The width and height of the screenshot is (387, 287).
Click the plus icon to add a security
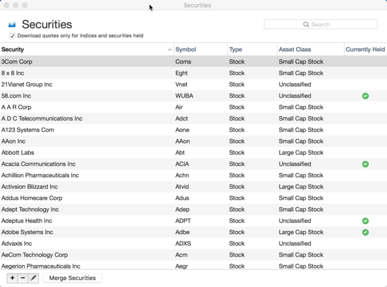pos(12,278)
